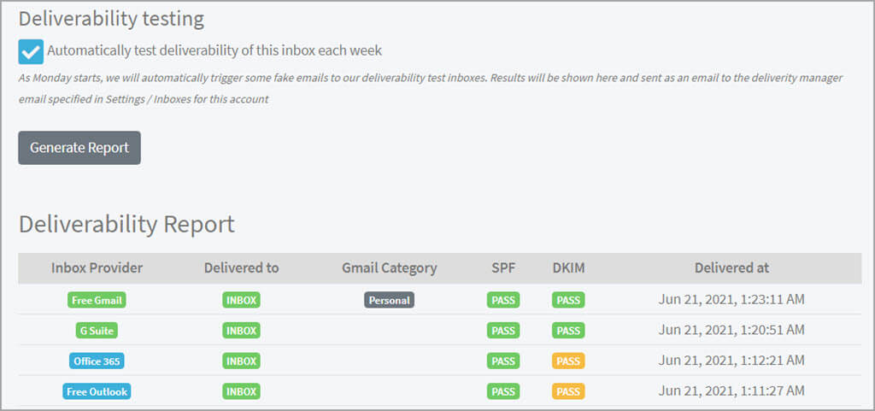Click the yellow DKIM PASS badge for Free Outlook
Screen dimensions: 875x411
tap(568, 392)
